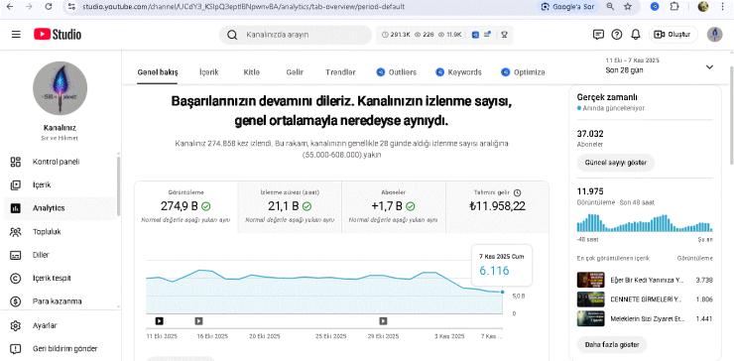Click the account avatar in Studio header
734x361 pixels.
[714, 34]
